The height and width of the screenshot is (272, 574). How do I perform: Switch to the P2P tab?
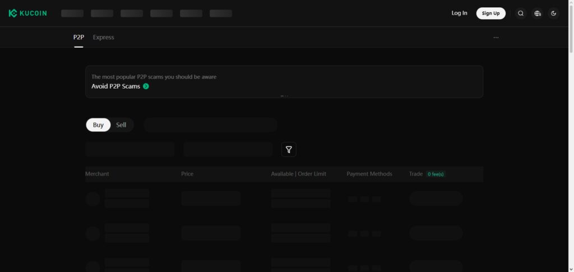pyautogui.click(x=78, y=38)
